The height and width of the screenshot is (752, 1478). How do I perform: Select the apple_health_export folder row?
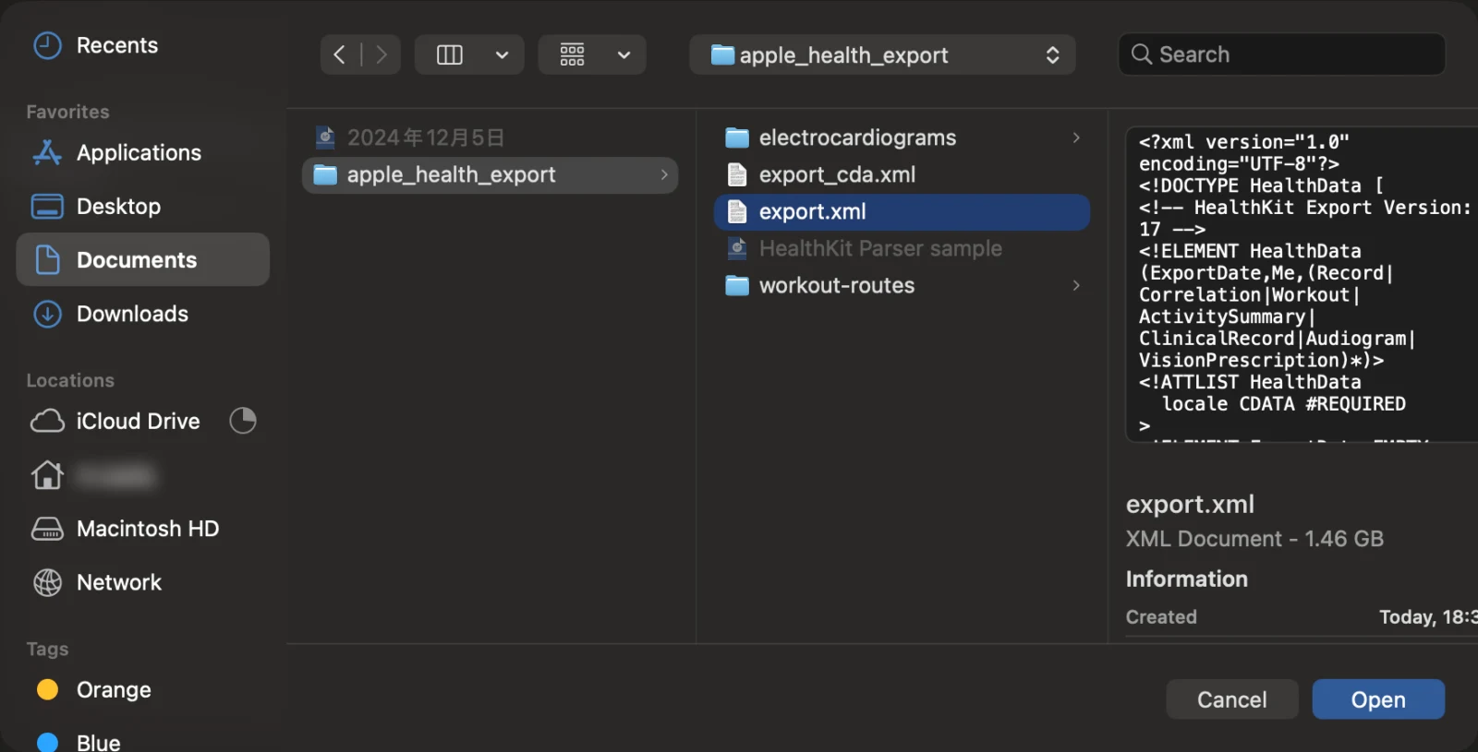[x=491, y=174]
